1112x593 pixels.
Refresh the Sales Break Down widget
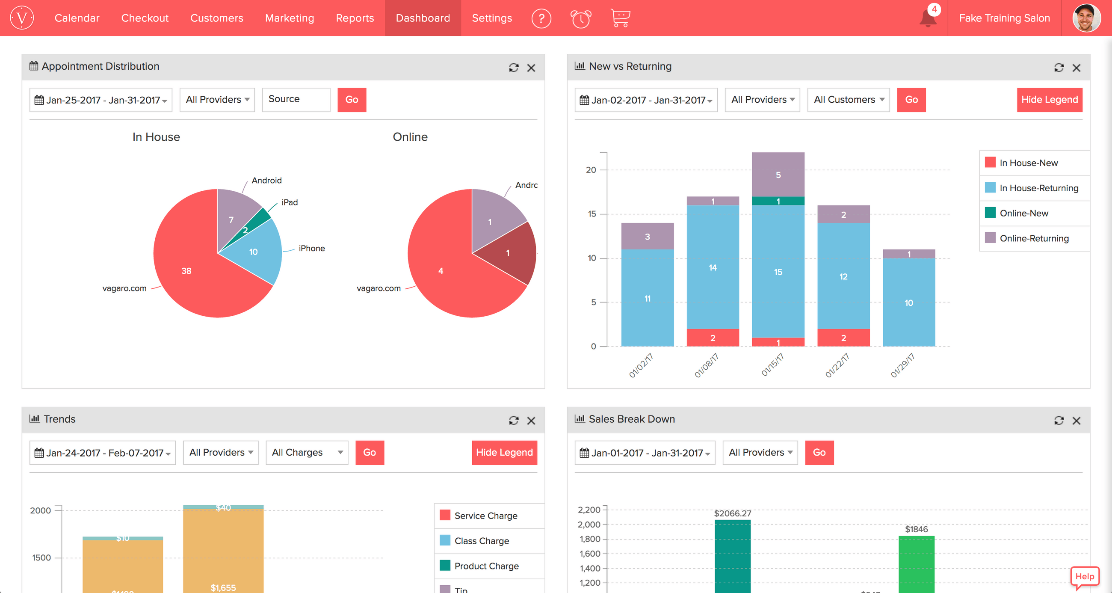(x=1058, y=420)
